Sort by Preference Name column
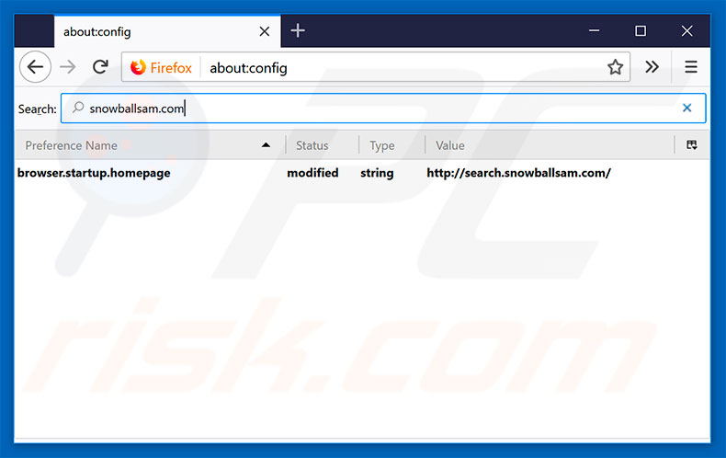Screen dimensions: 726x458 (149, 145)
